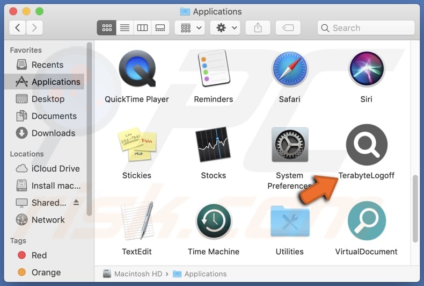Screen dimensions: 424x286
Task: Click the Favorites sidebar heading
Action: [26, 50]
